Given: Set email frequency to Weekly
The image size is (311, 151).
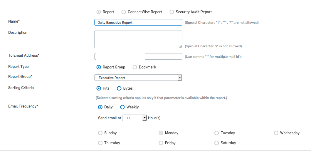Looking at the screenshot, I should [x=122, y=107].
